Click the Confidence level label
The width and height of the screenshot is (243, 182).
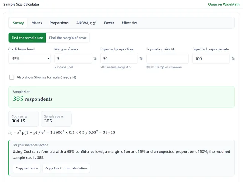pyautogui.click(x=21, y=49)
